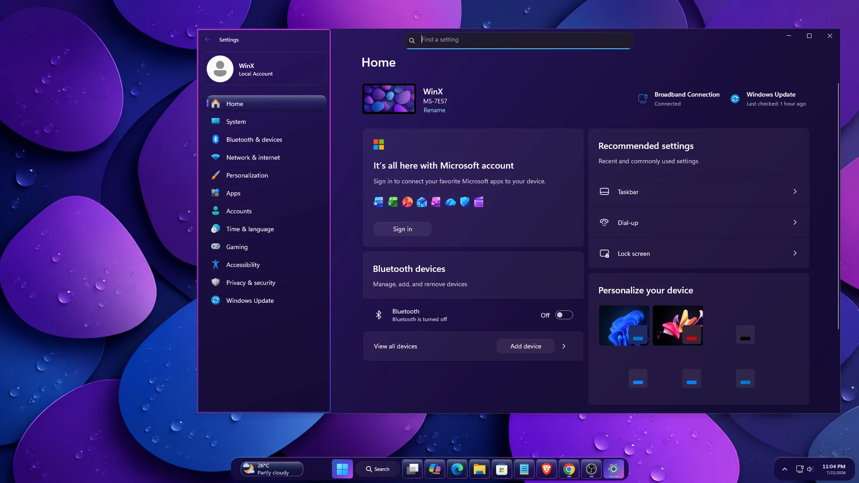Select the pink flower theme thumbnail
Viewport: 859px width, 483px height.
click(677, 325)
